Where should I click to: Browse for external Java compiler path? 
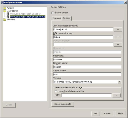[x=116, y=95]
